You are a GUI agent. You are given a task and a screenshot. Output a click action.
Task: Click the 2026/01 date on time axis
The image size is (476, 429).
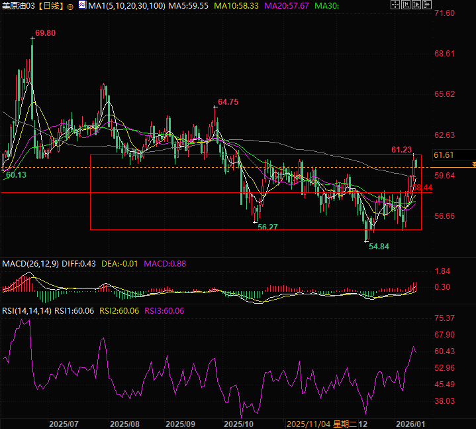tap(411, 423)
